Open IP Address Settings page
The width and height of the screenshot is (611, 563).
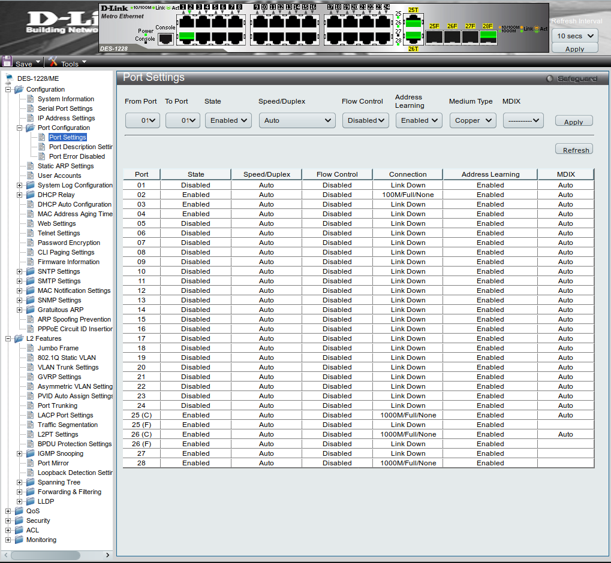click(66, 118)
